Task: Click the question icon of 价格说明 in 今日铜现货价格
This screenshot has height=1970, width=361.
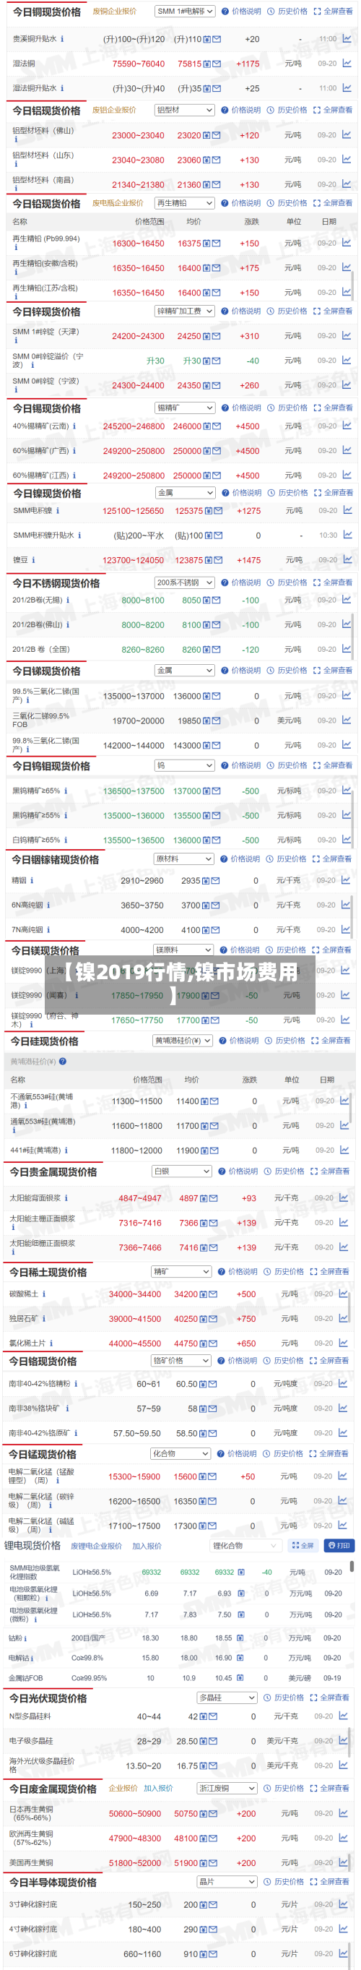Action: tap(225, 12)
